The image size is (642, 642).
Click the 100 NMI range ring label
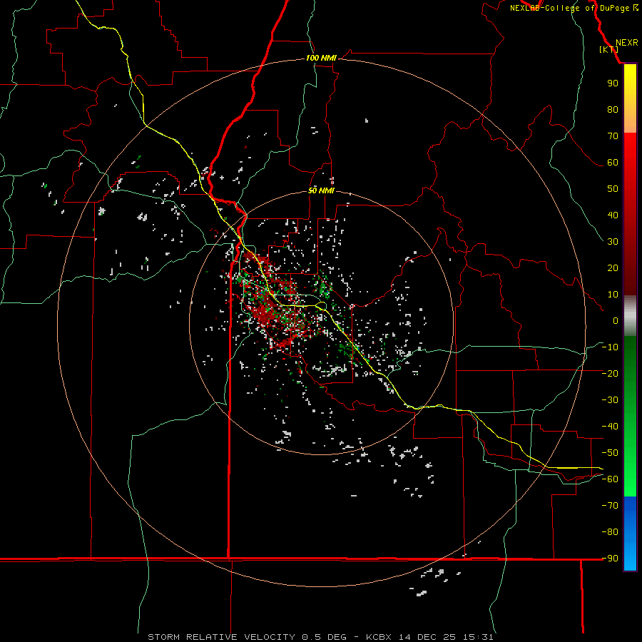tap(321, 58)
